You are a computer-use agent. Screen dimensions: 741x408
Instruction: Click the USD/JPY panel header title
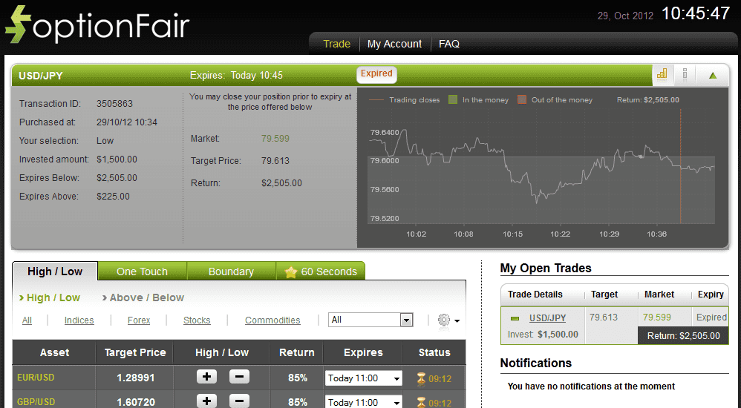(x=41, y=76)
